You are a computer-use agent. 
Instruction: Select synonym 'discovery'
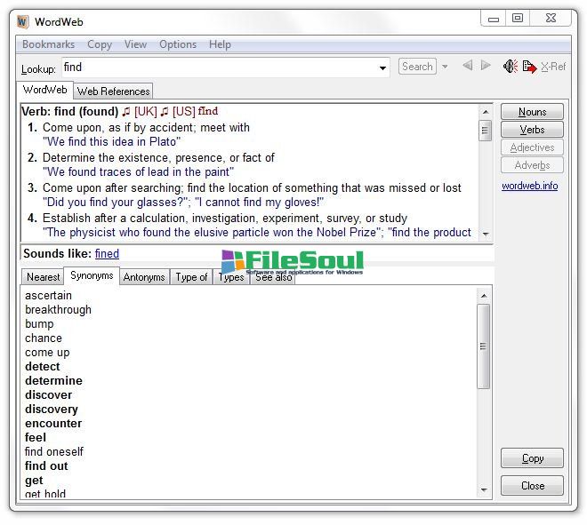pos(52,410)
